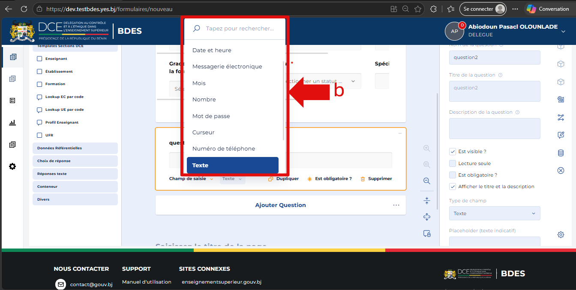Click the browser refresh icon
This screenshot has width=576, height=290.
pos(24,9)
